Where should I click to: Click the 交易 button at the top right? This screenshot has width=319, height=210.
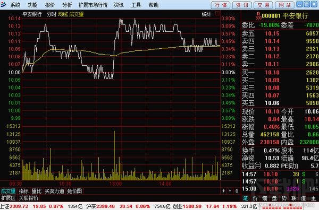coord(263,5)
